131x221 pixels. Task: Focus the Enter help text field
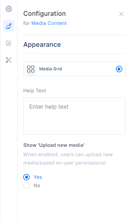click(x=74, y=116)
